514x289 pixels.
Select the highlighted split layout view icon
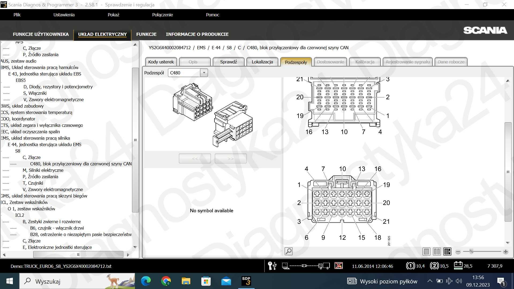tap(447, 252)
